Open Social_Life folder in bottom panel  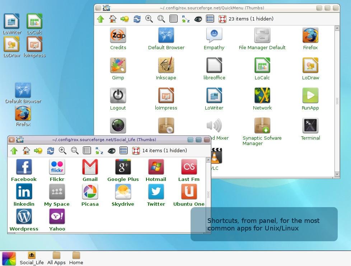tap(32, 258)
